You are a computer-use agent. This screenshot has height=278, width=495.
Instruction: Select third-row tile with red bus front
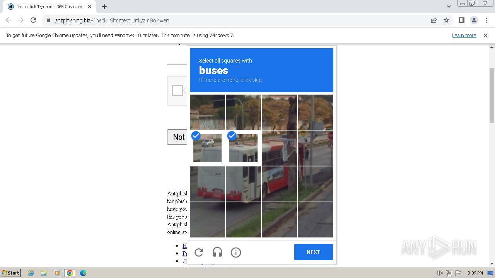pos(279,184)
